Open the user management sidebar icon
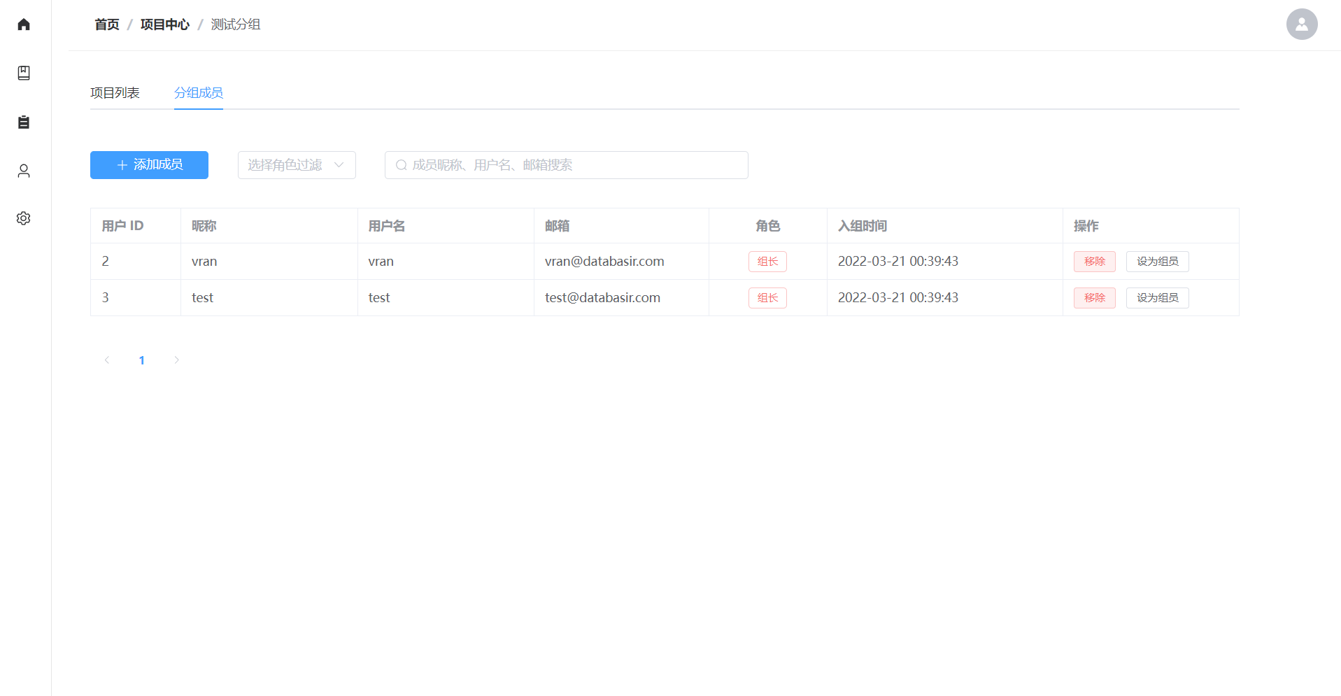The height and width of the screenshot is (696, 1341). (24, 171)
